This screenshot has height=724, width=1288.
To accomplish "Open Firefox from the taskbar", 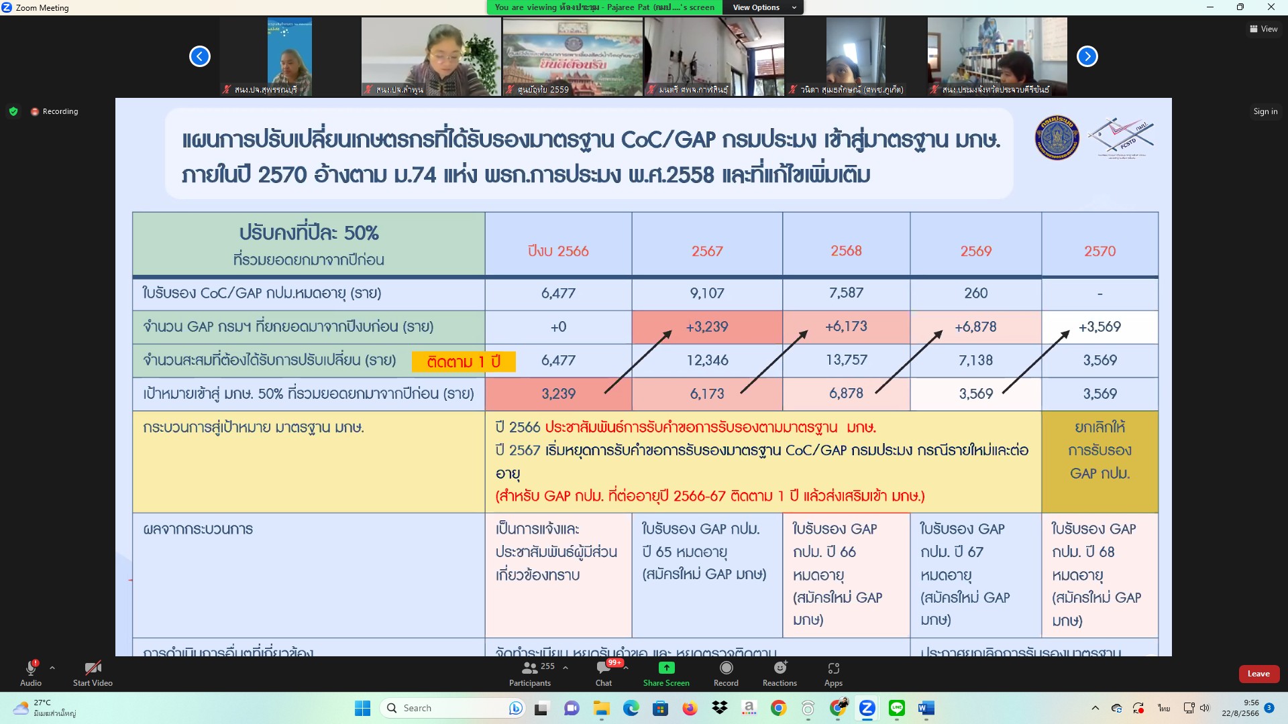I will pos(690,708).
